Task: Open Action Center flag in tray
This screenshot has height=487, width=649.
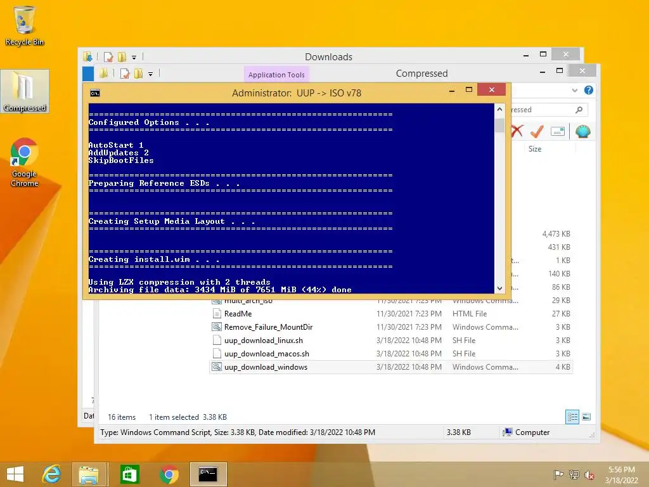Action: [558, 474]
